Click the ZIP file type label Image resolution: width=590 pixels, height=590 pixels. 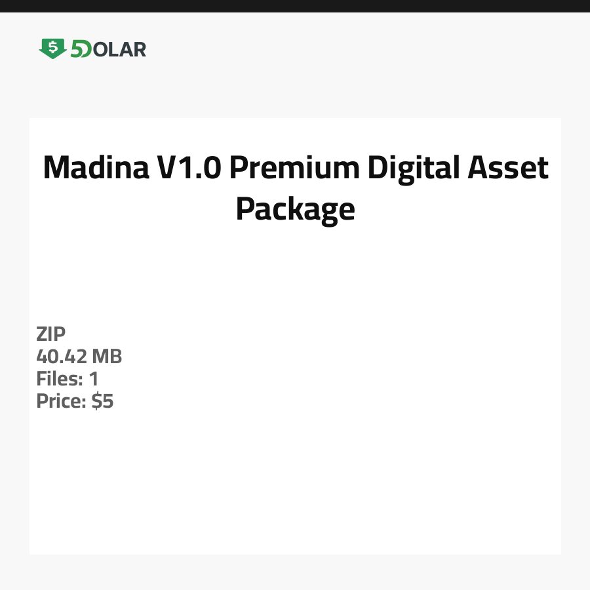[x=51, y=334]
